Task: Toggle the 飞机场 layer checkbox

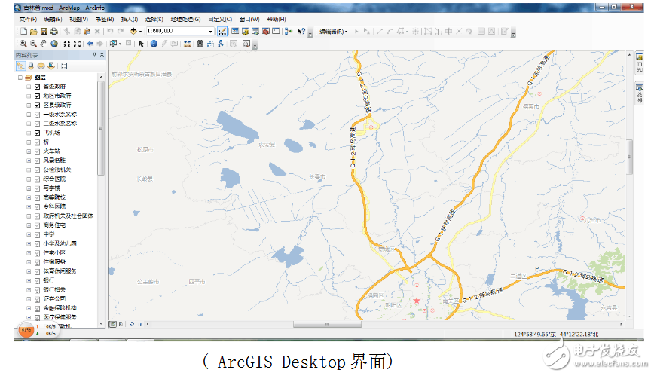Action: click(x=37, y=133)
